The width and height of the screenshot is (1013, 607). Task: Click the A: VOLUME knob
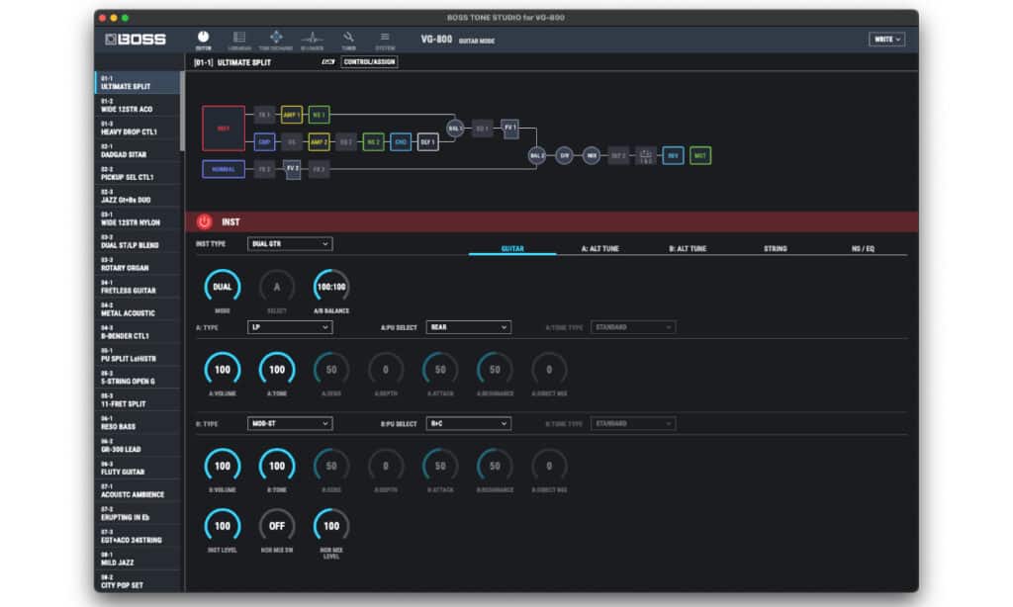coord(223,370)
